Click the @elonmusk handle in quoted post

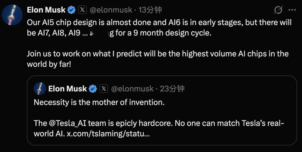coord(132,89)
